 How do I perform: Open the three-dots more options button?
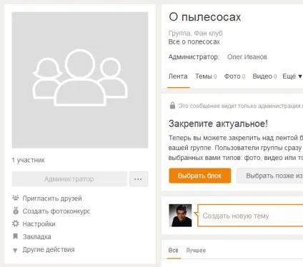pos(139,179)
